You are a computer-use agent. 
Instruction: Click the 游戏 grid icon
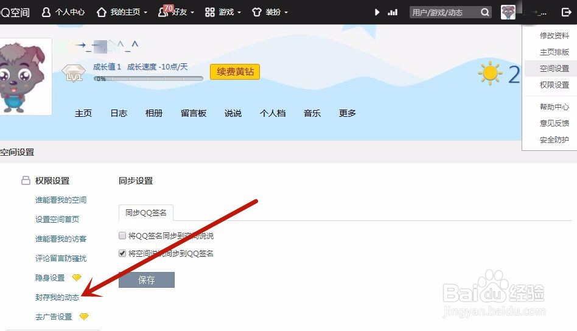click(210, 12)
